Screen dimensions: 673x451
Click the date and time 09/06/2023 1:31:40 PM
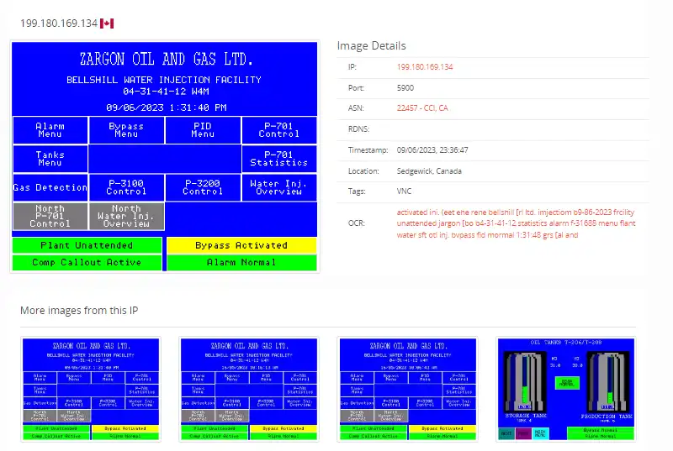tap(166, 108)
